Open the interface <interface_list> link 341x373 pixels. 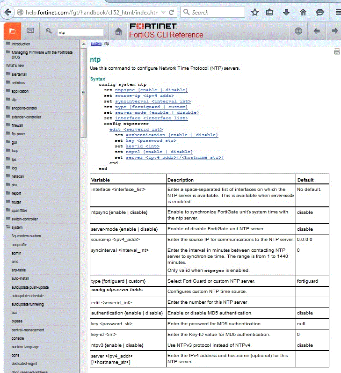pyautogui.click(x=152, y=118)
